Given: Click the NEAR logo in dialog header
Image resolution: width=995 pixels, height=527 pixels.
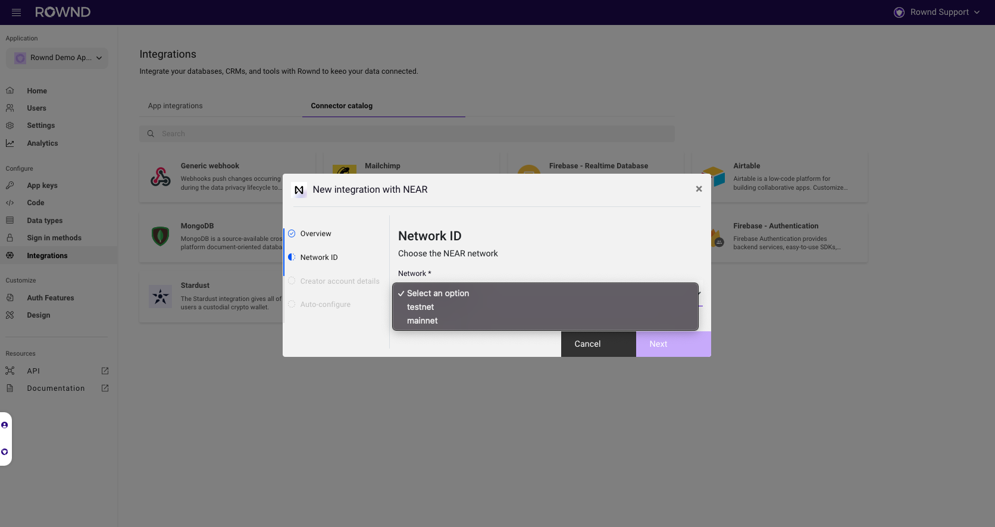Looking at the screenshot, I should point(299,190).
